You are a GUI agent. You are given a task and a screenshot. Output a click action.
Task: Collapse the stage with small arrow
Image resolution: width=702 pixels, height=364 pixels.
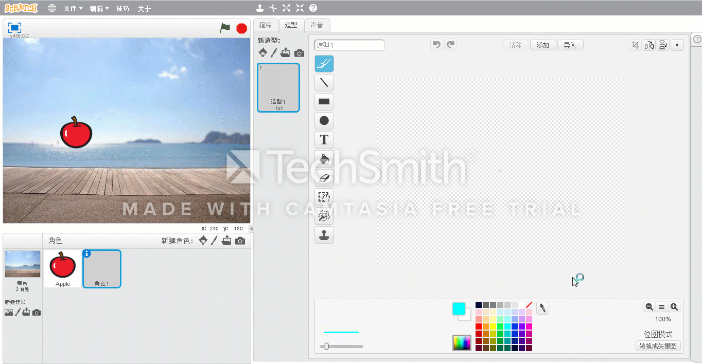click(251, 228)
